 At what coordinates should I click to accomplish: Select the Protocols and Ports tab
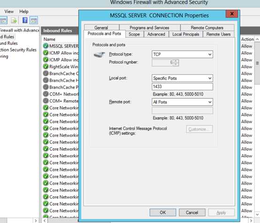point(104,34)
